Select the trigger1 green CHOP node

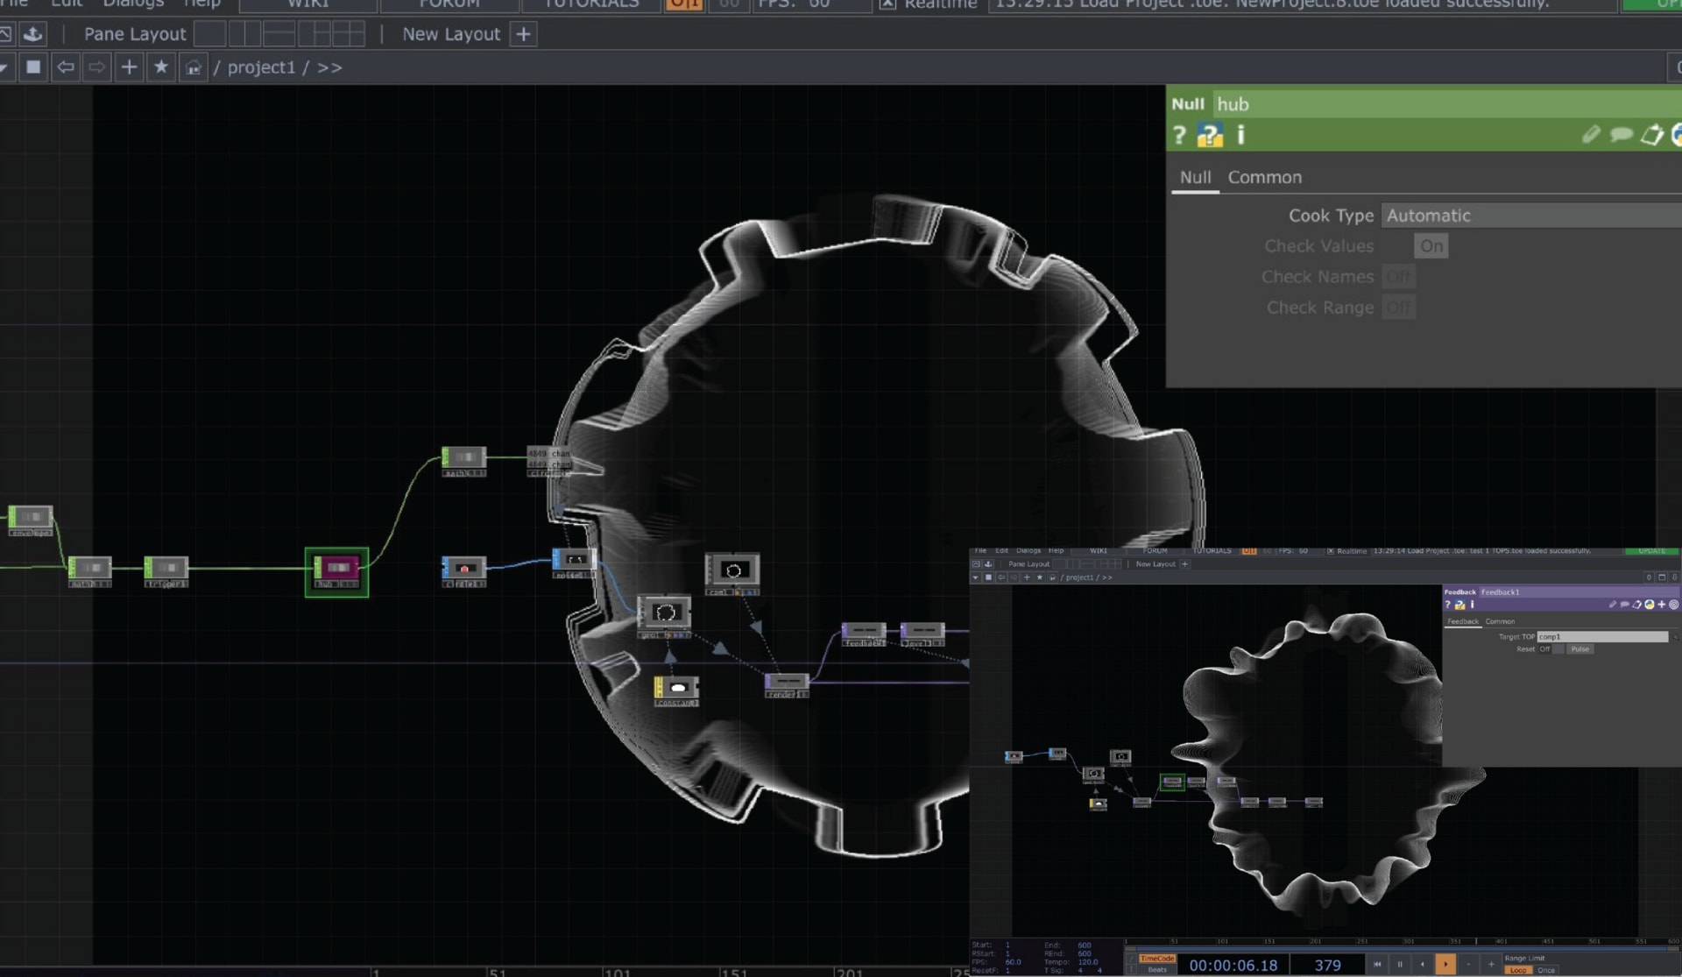[x=166, y=571]
